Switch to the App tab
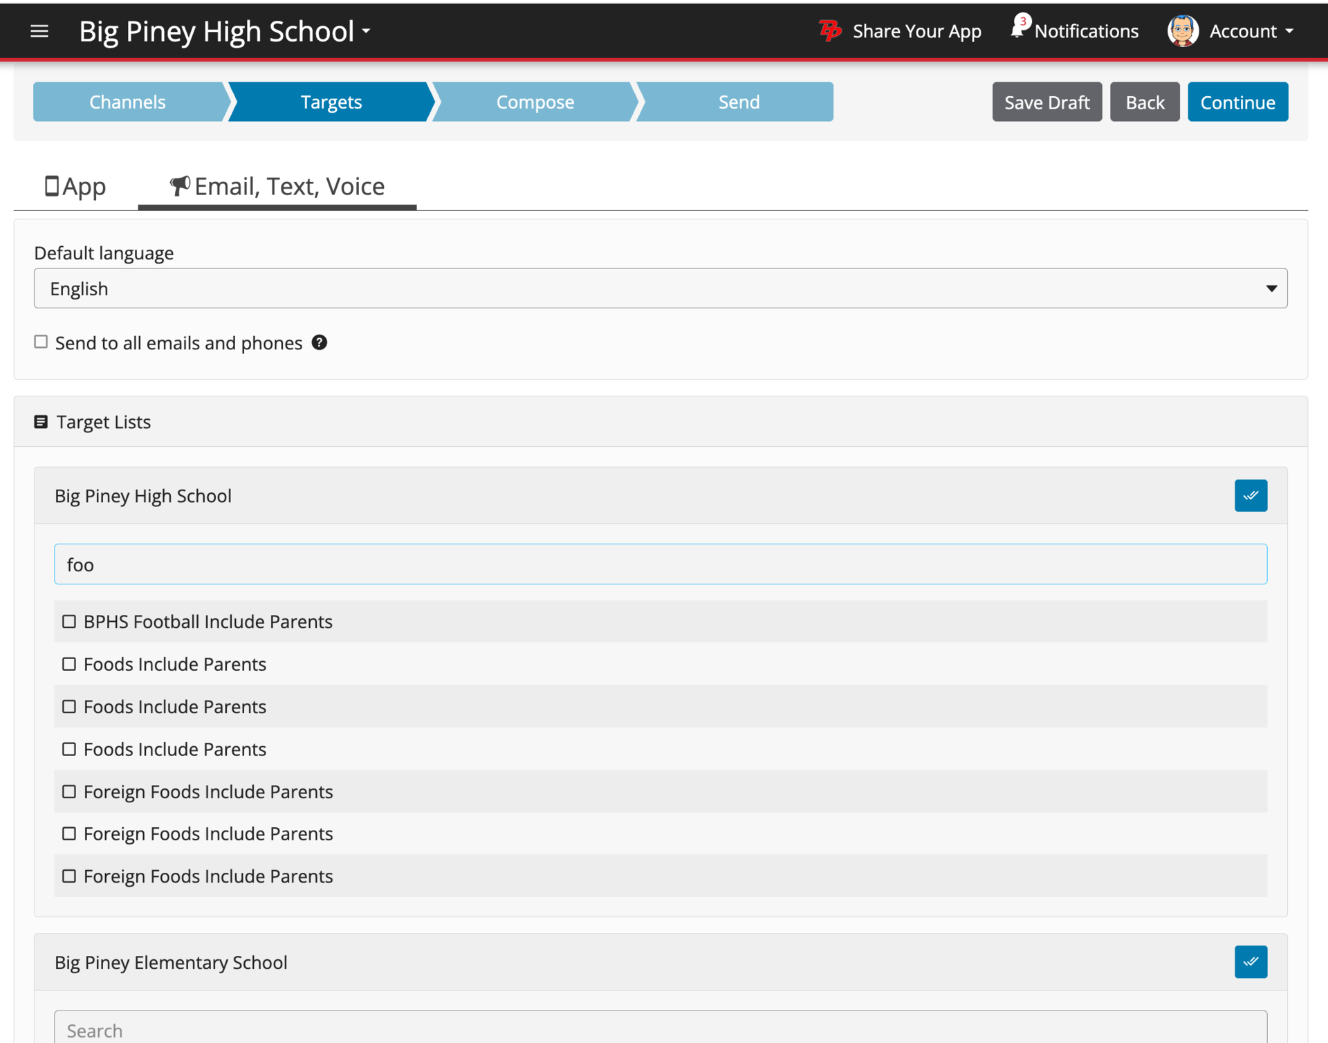 click(75, 186)
